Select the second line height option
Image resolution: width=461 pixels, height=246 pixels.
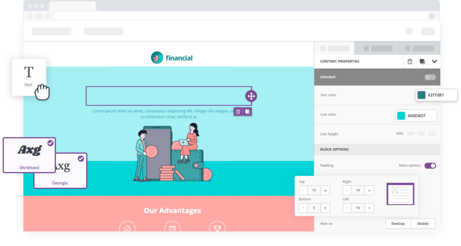coord(411,134)
